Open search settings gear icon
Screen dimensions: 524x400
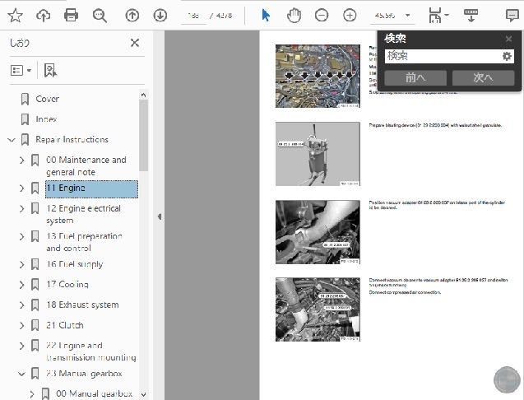[507, 56]
